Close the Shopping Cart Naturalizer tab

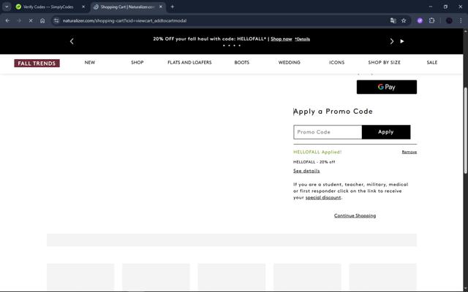[x=161, y=7]
